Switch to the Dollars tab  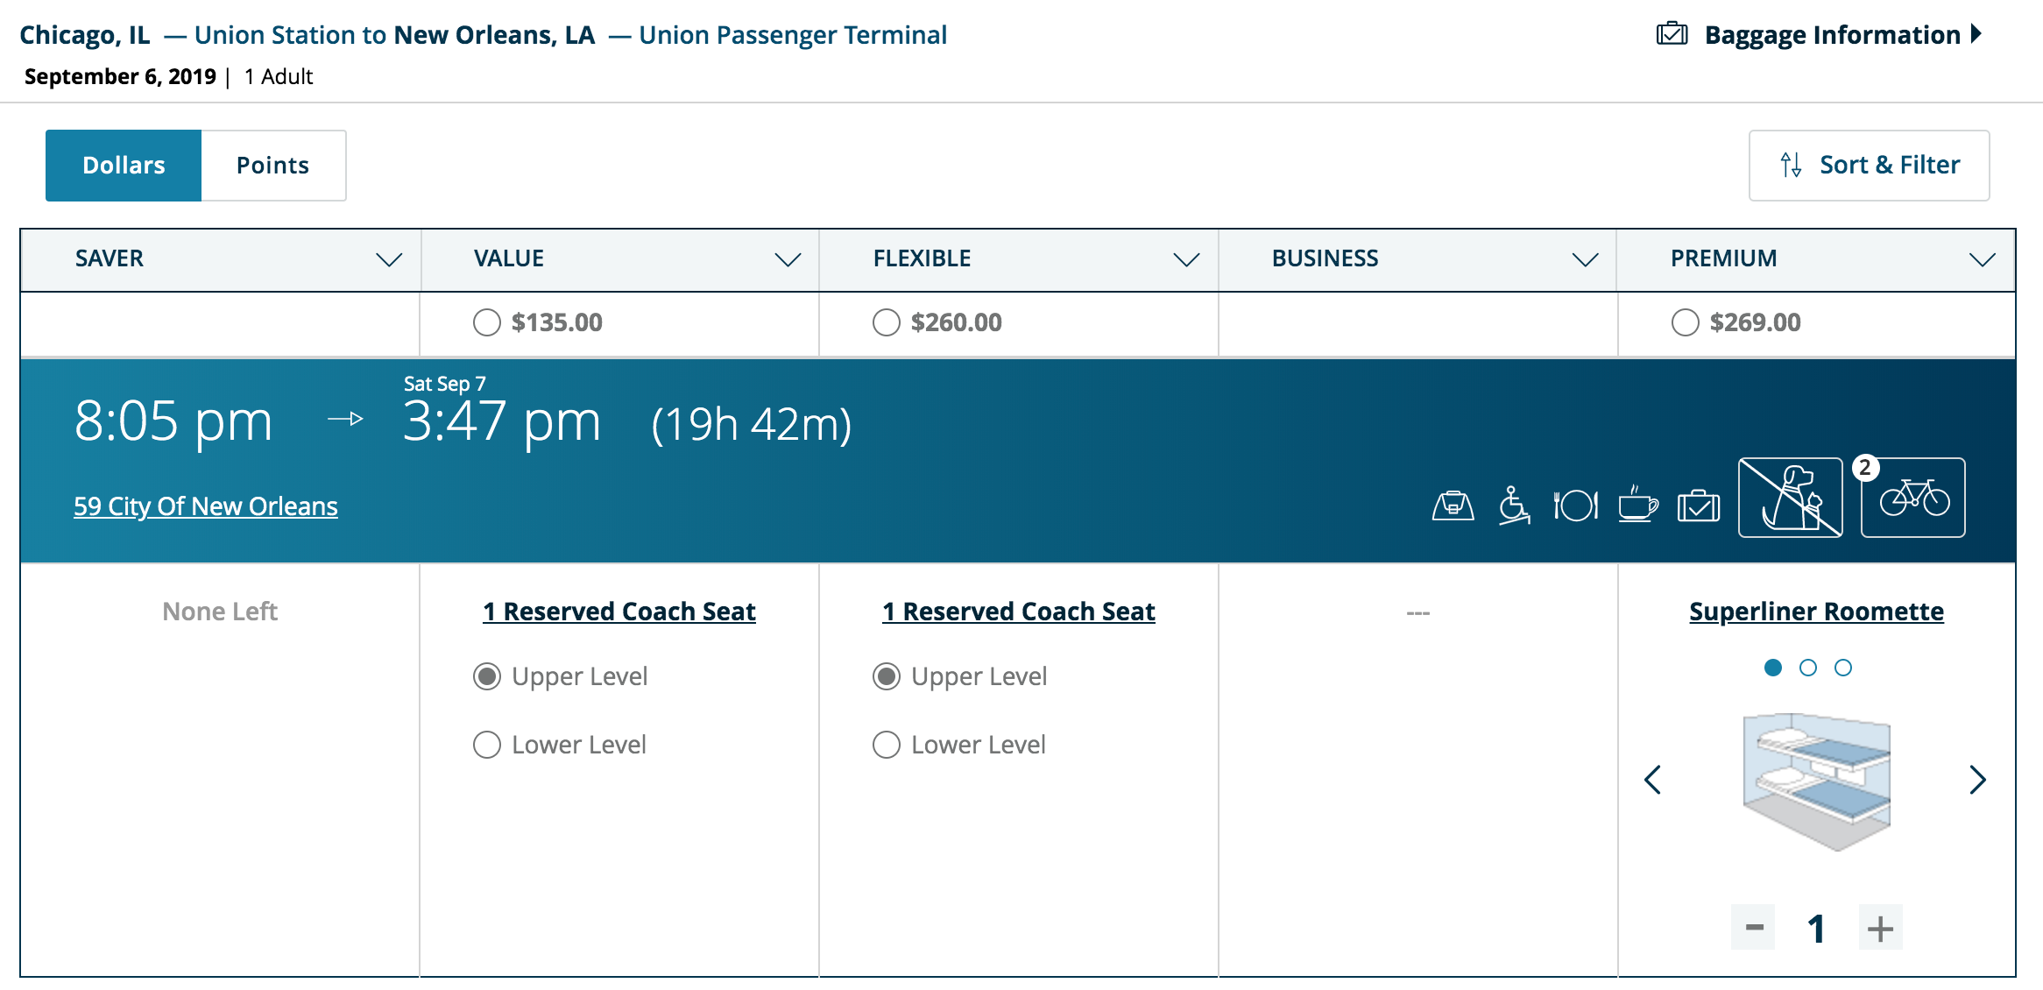(124, 166)
